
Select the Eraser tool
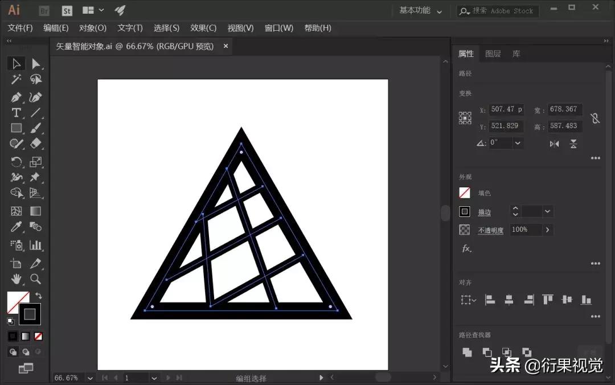pyautogui.click(x=36, y=144)
